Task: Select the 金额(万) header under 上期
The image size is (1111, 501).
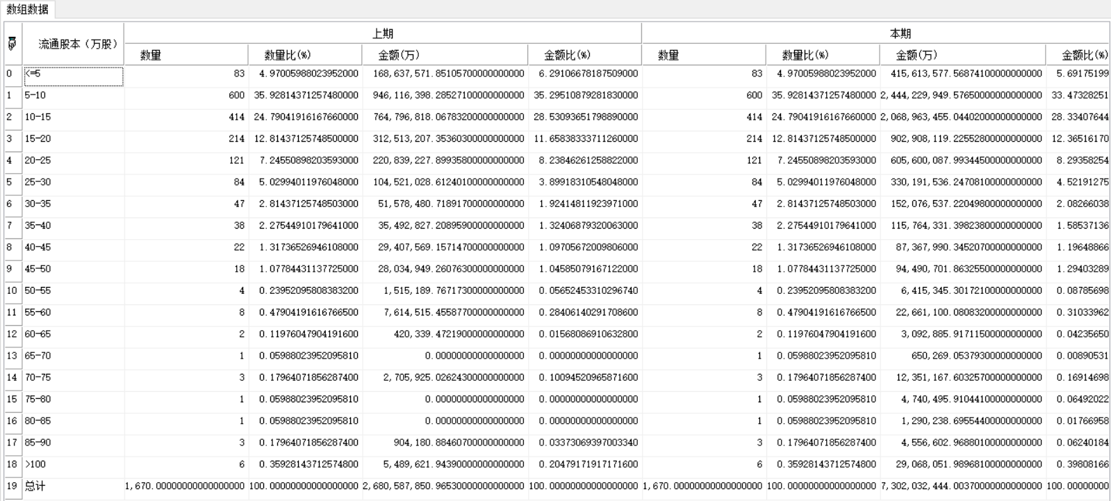Action: point(399,55)
